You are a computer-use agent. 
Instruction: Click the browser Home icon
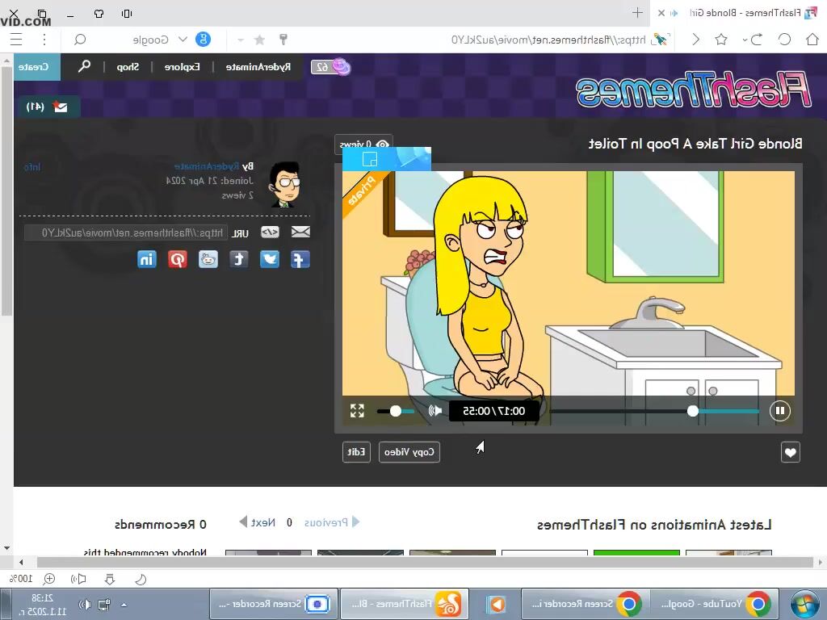[812, 40]
